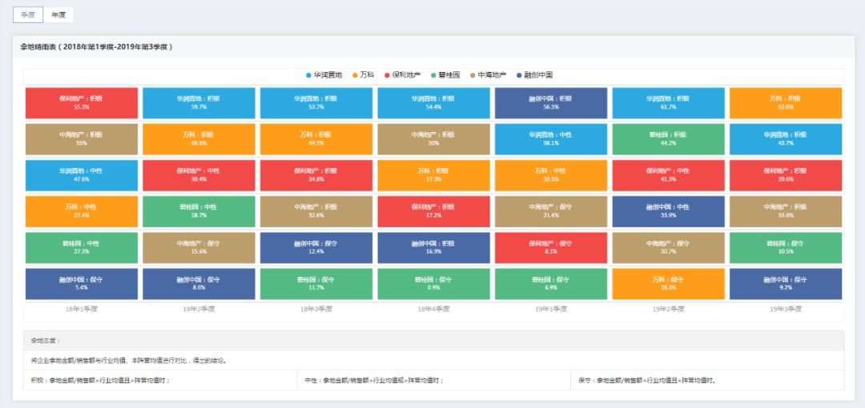Click the 保利地产 30.4% cell in 18年2季度
Screen dimensions: 865x408
(199, 175)
